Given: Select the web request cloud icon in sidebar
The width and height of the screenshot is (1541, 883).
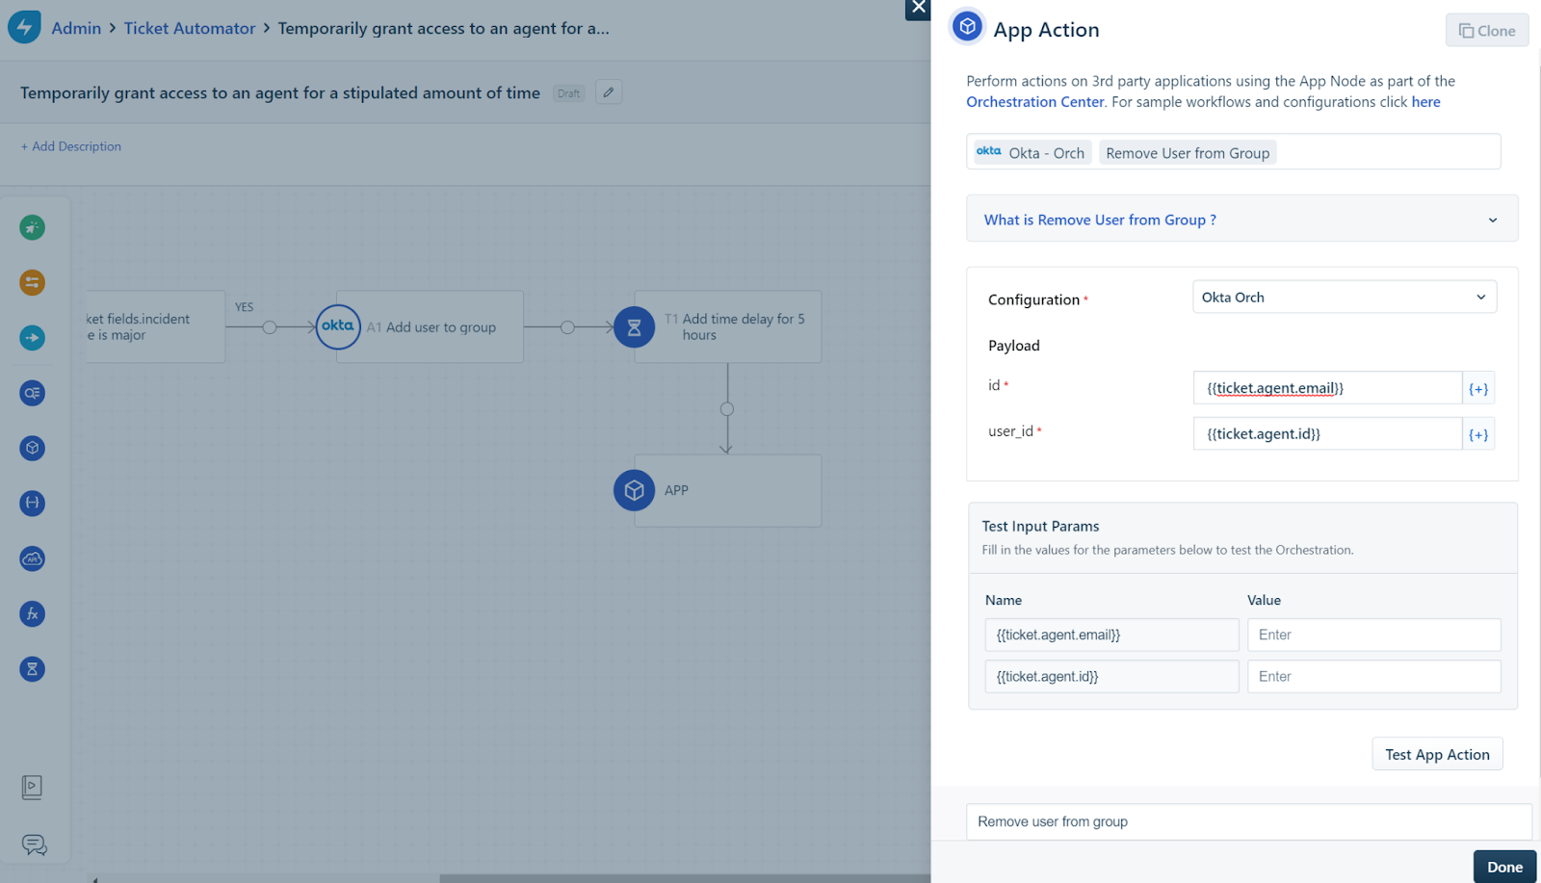Looking at the screenshot, I should point(32,558).
